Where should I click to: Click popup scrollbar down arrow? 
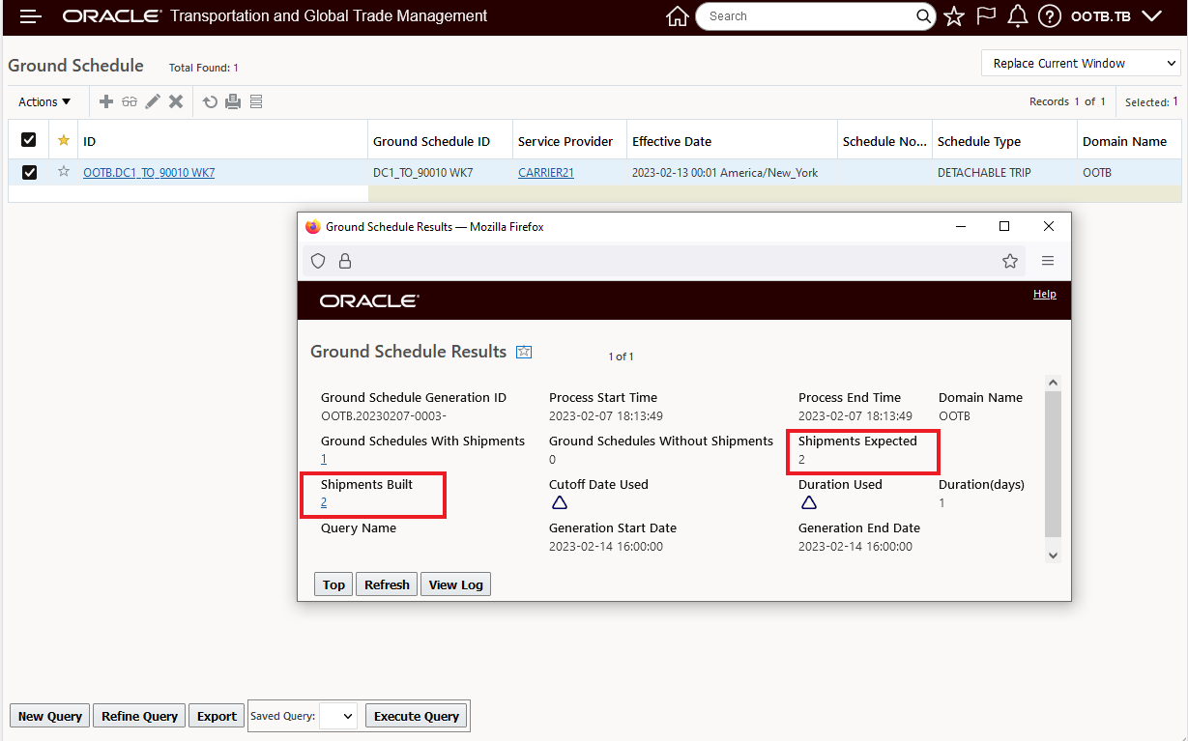coord(1054,556)
